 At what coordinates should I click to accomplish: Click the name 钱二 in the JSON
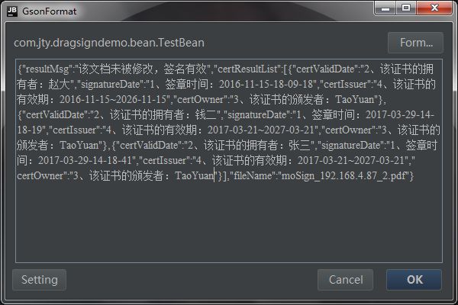206,114
